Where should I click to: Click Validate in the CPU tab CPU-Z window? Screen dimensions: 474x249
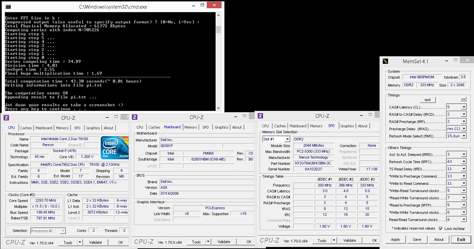click(x=95, y=242)
